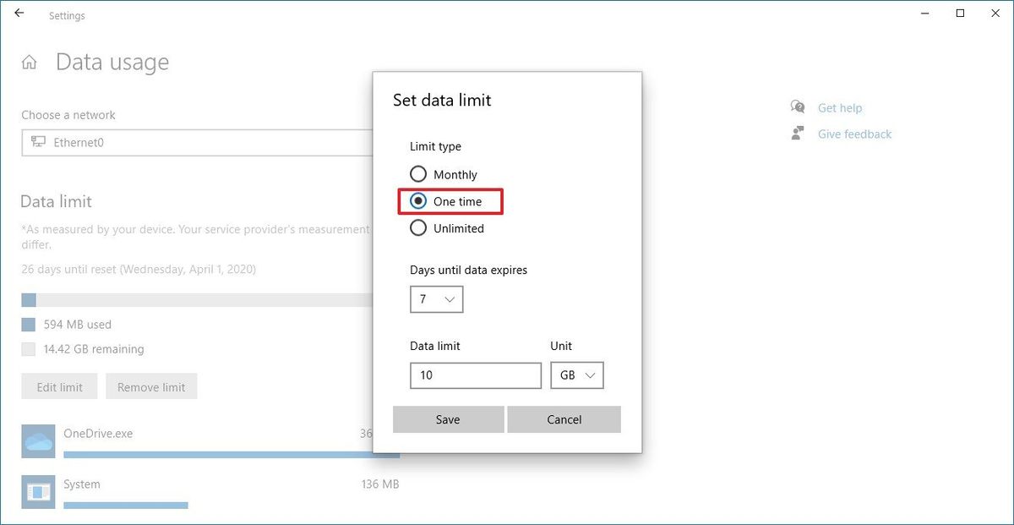Click inside the Data limit input showing 10
The width and height of the screenshot is (1014, 525).
point(475,375)
